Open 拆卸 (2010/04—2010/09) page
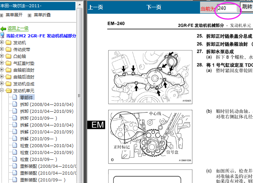 (x=47, y=111)
